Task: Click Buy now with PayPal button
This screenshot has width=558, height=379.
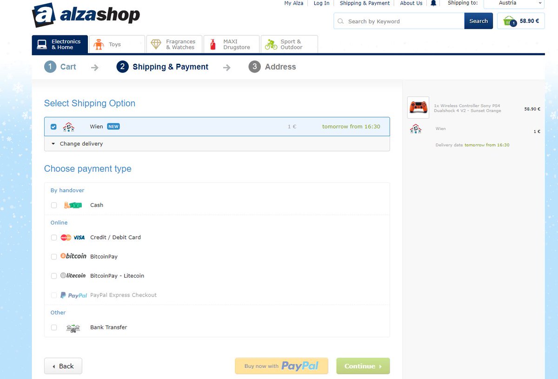Action: 281,366
